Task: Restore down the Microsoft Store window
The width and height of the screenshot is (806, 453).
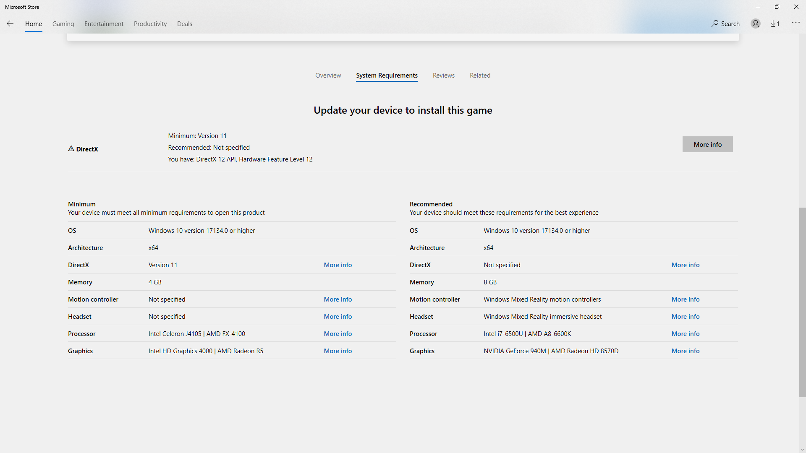Action: pyautogui.click(x=777, y=7)
